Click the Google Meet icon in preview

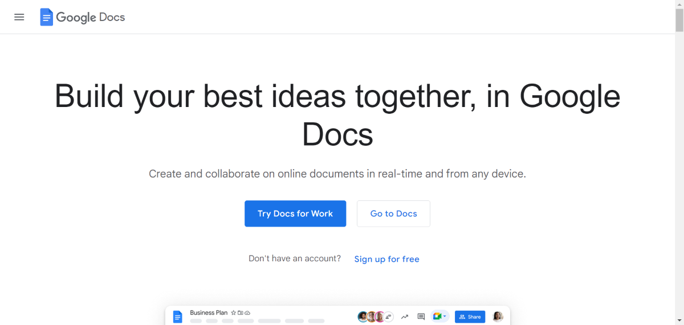click(x=437, y=316)
